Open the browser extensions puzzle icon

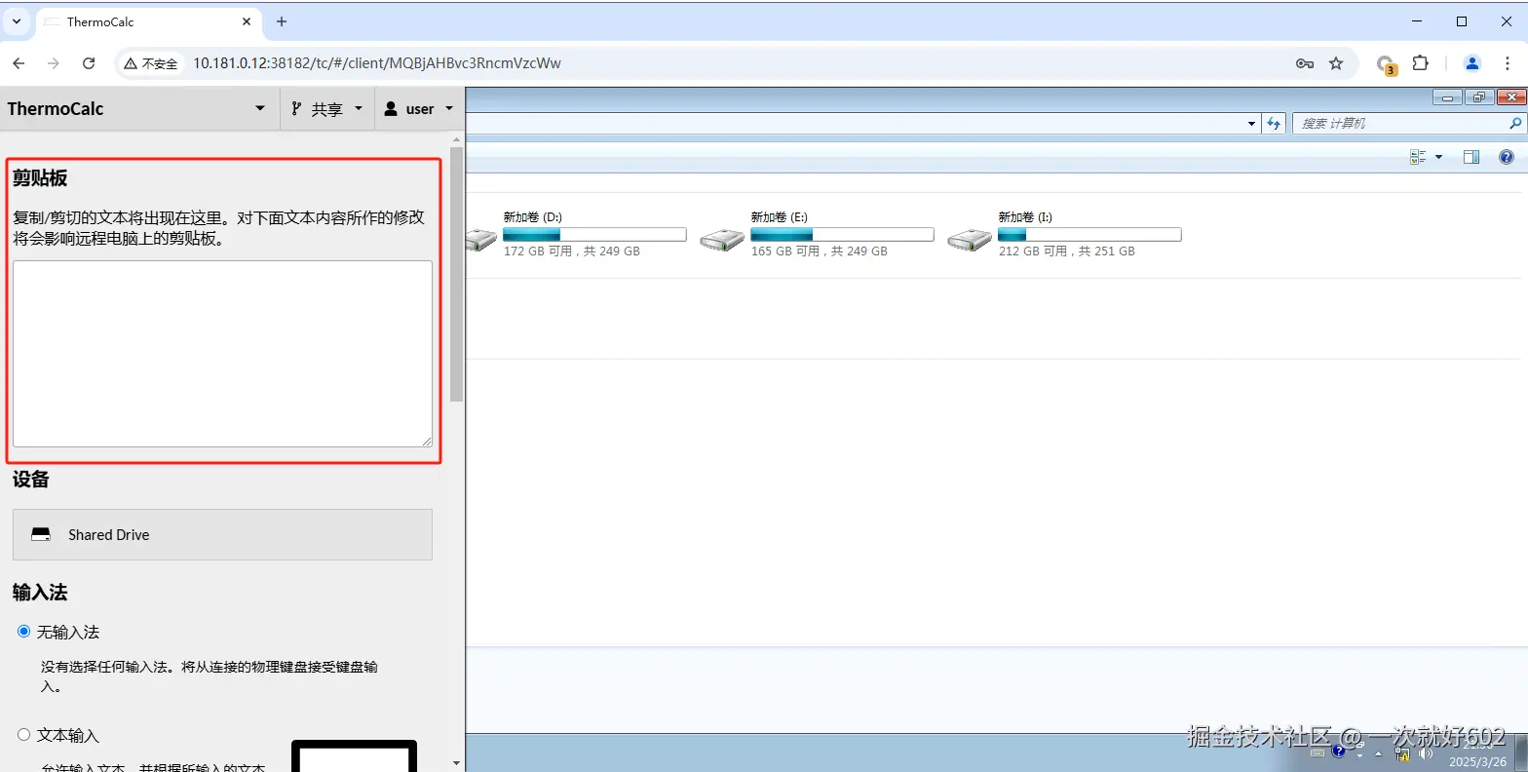point(1420,63)
